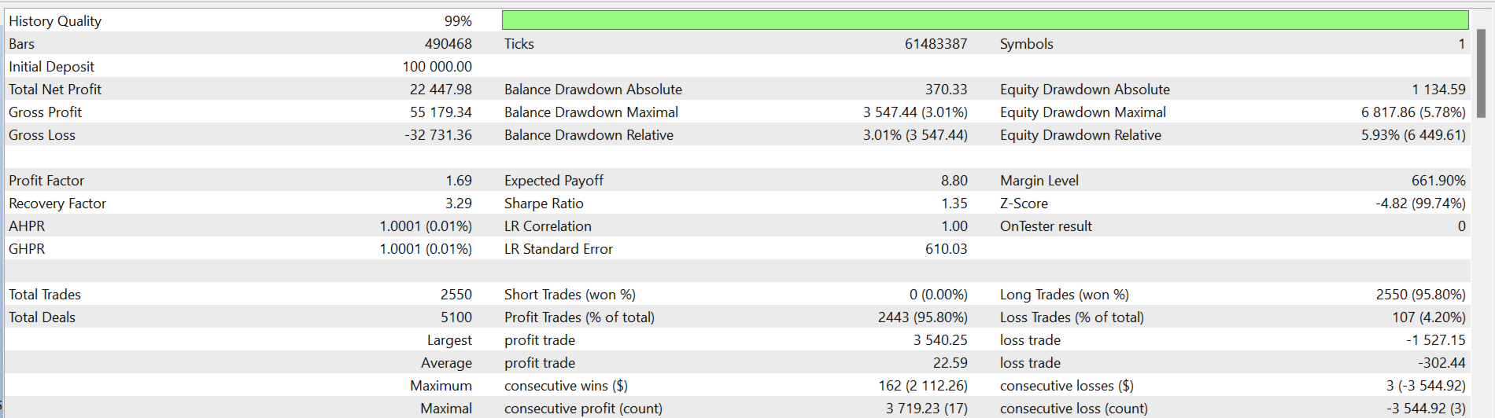
Task: Click the Gross Loss value -32 731.36
Action: tap(438, 135)
